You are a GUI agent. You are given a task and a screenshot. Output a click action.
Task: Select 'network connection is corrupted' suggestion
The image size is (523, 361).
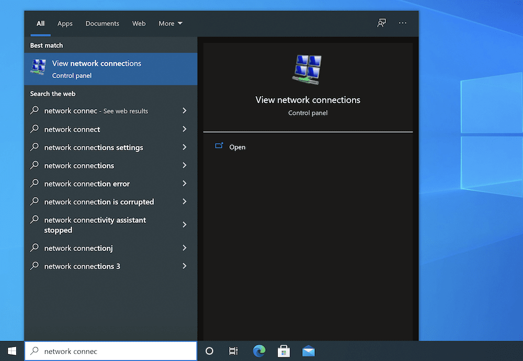[111, 202]
